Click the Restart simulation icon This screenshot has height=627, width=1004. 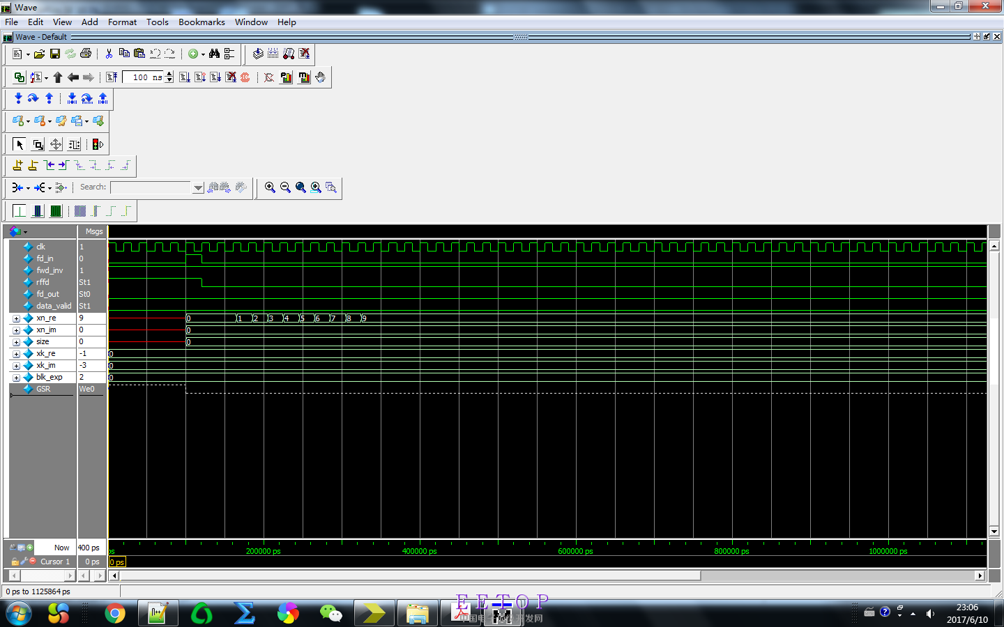[112, 77]
